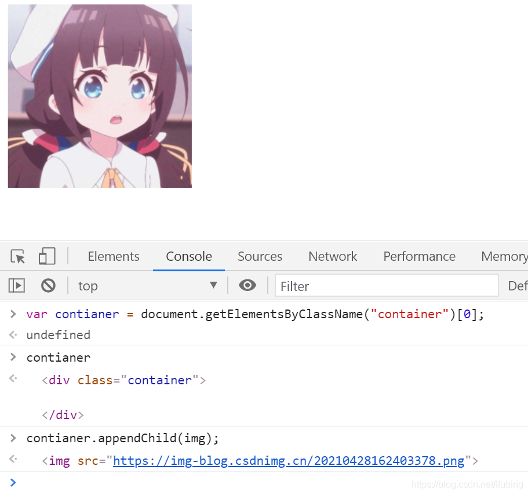Focus the console Filter input field
Screen dimensions: 528x495
[387, 286]
